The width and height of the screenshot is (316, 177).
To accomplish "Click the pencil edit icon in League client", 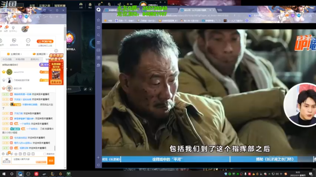I will pyautogui.click(x=85, y=89).
